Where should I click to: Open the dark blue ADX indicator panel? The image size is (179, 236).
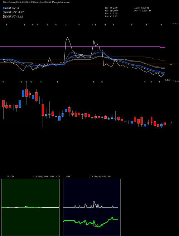92,207
